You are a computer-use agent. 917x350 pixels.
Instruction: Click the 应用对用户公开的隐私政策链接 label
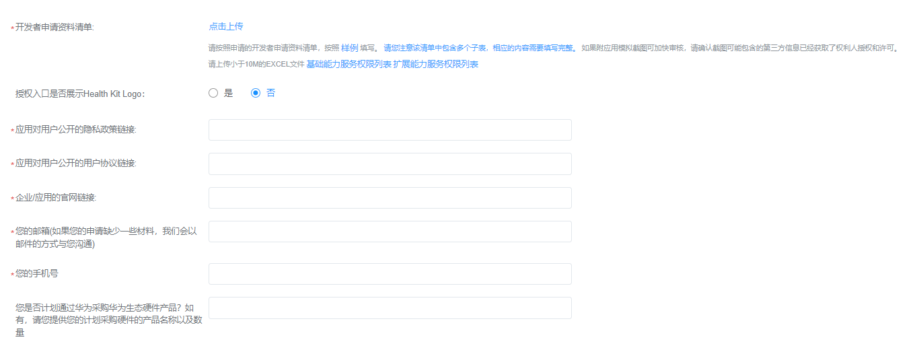(x=76, y=129)
